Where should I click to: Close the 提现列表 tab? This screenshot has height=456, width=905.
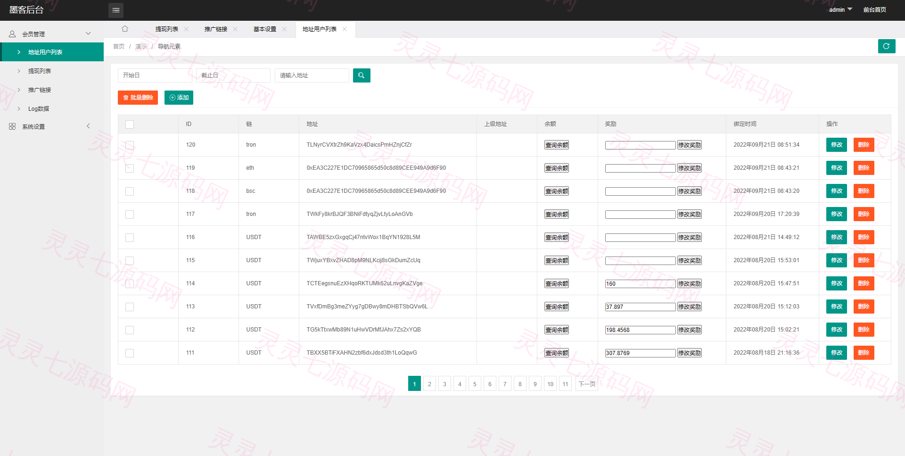click(186, 29)
